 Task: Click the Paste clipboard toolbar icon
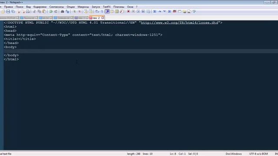[44, 12]
